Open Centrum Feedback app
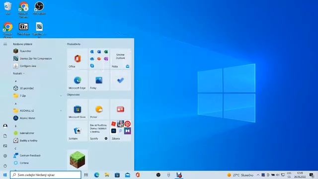Image resolution: width=318 pixels, height=179 pixels. tap(27, 156)
